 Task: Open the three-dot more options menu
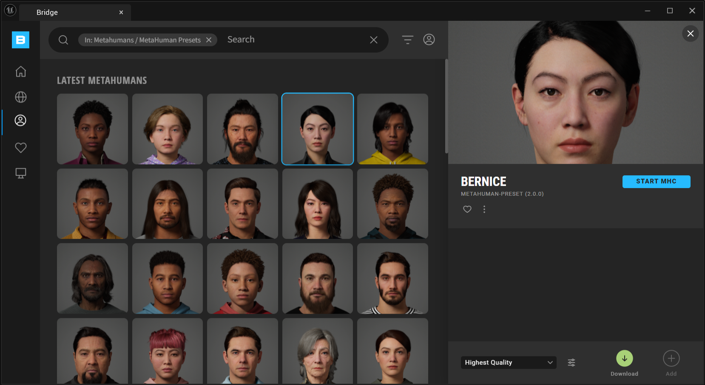tap(484, 209)
